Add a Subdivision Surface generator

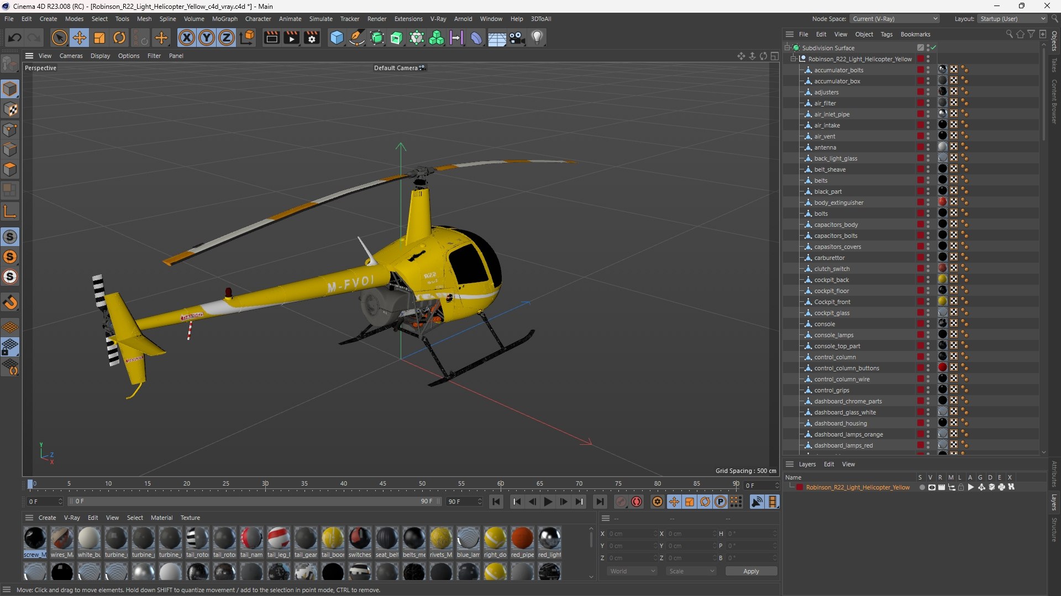click(x=377, y=38)
